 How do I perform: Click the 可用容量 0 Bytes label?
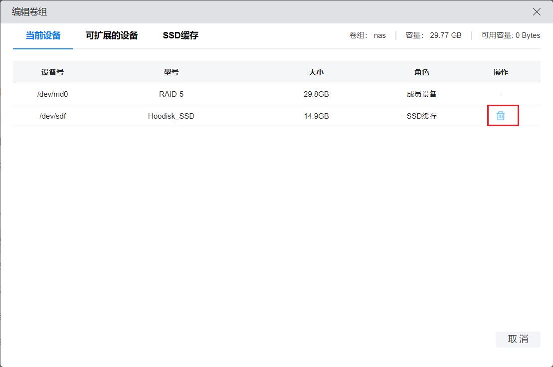(x=511, y=35)
